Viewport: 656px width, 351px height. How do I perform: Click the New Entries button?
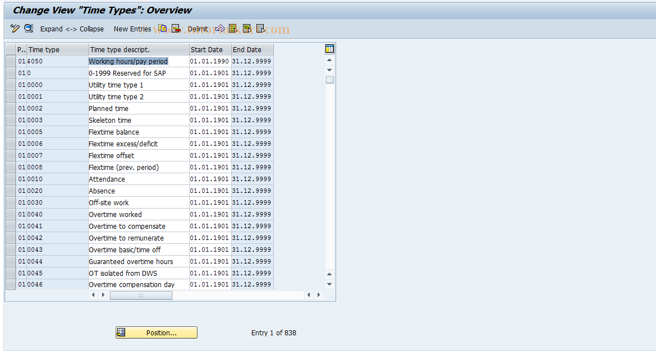132,29
